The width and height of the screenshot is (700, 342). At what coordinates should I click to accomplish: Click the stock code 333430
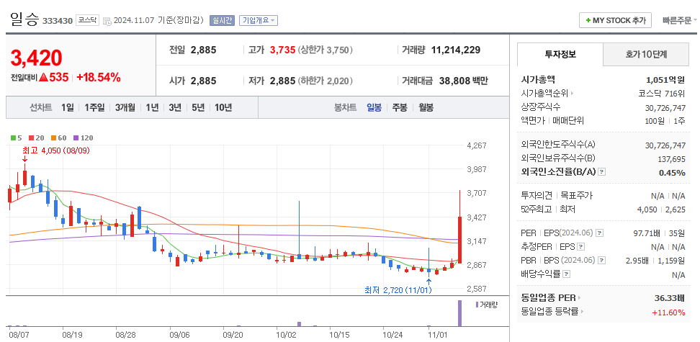coord(58,21)
